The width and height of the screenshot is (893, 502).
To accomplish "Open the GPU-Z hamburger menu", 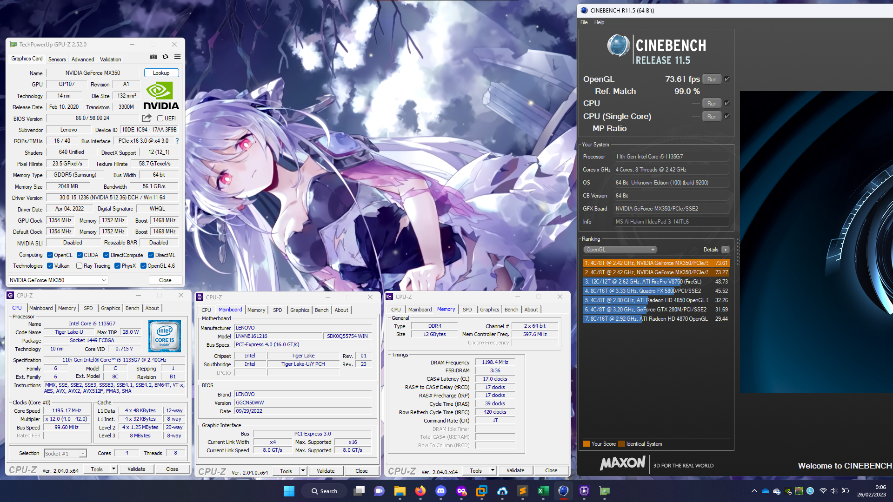I will (x=177, y=57).
